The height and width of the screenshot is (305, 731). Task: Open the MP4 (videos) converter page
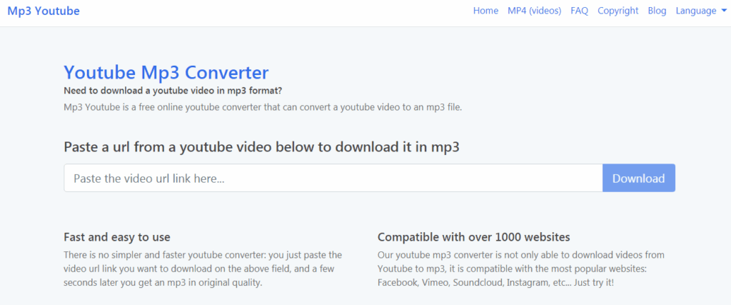534,11
